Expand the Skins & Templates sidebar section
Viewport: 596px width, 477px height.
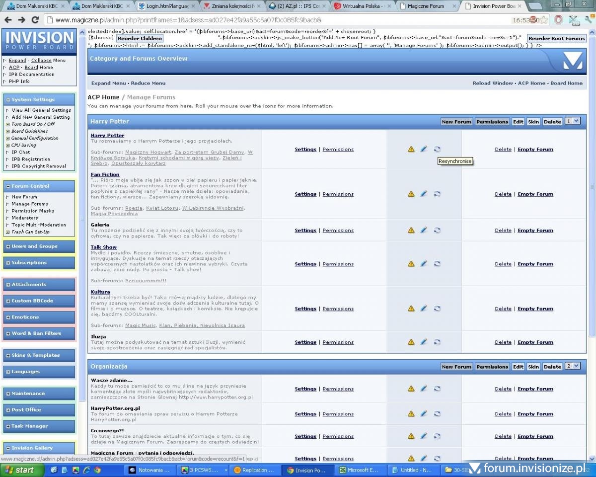[x=8, y=355]
